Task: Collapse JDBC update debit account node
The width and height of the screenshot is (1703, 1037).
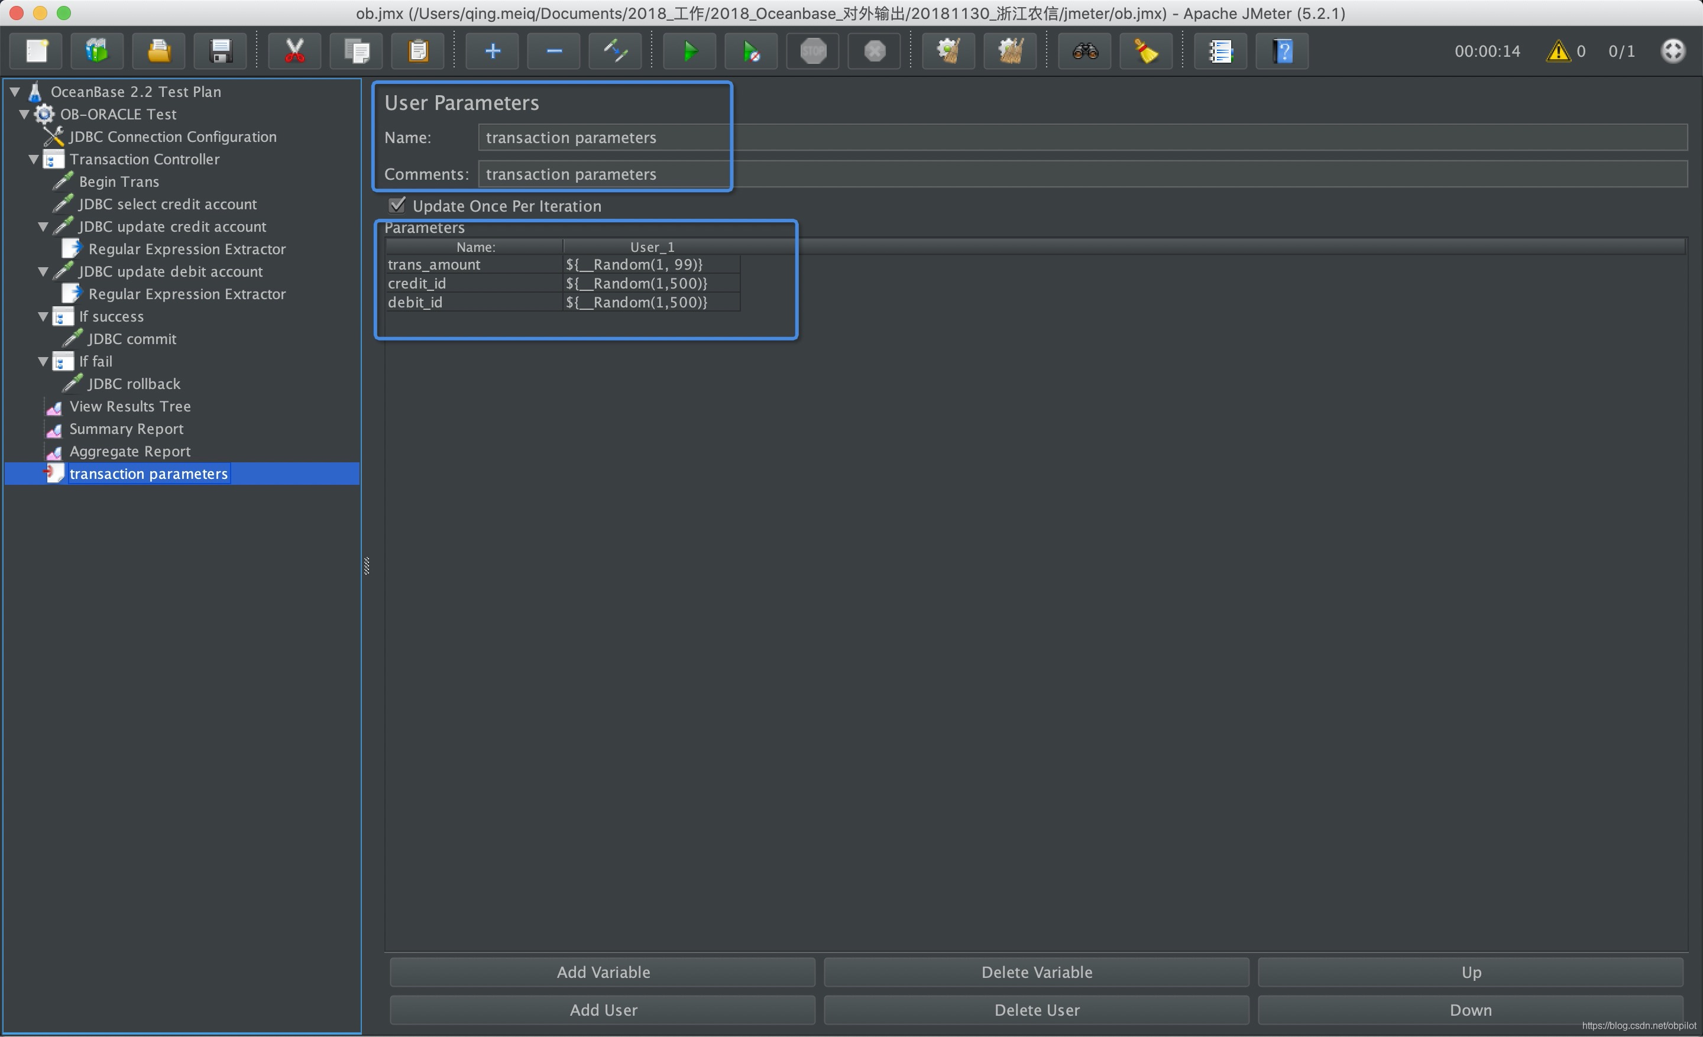Action: 43,271
